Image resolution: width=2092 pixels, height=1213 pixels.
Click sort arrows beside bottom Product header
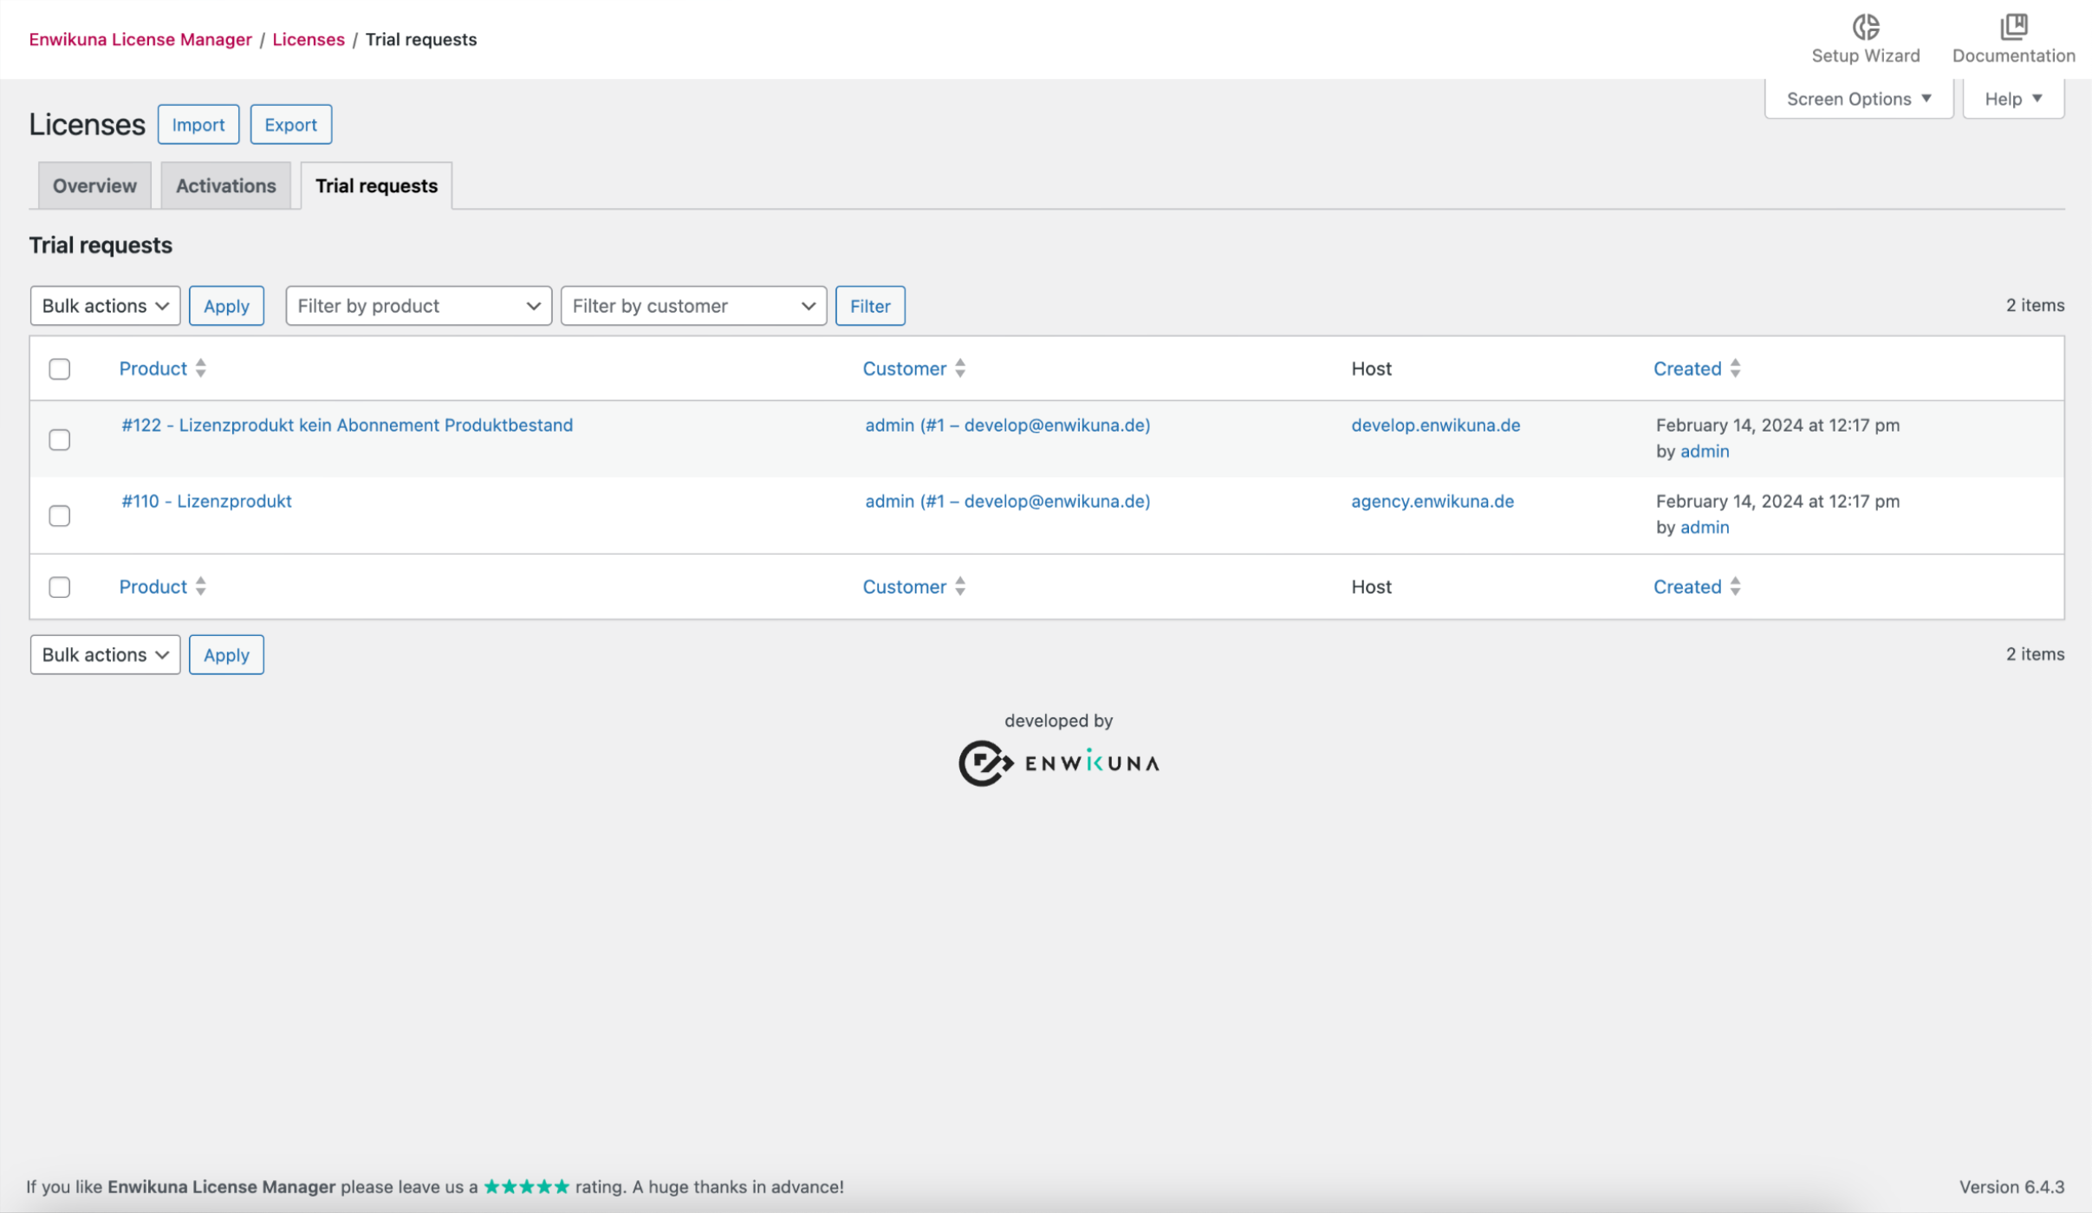pyautogui.click(x=200, y=587)
